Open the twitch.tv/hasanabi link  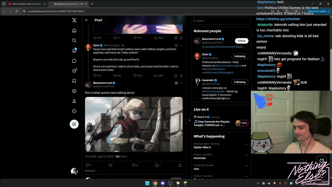coord(213,91)
